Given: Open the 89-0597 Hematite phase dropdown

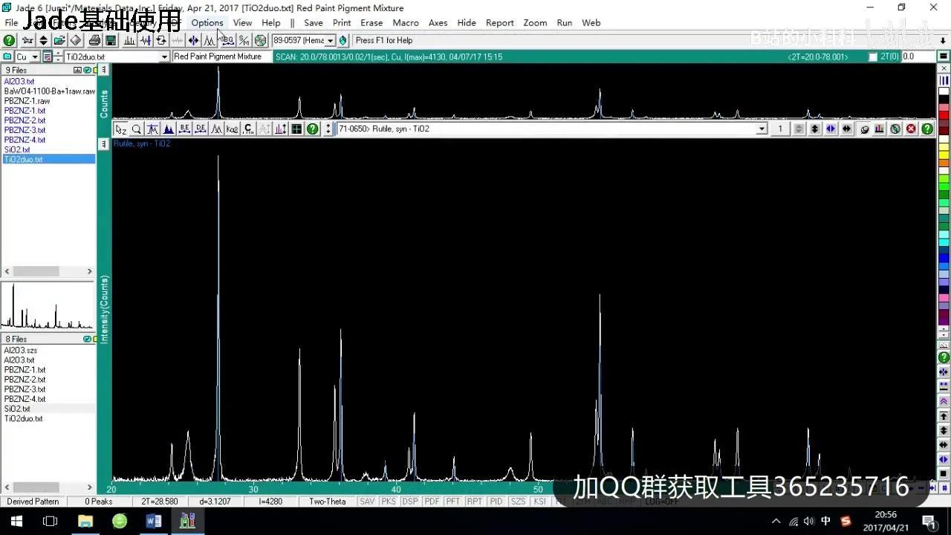Looking at the screenshot, I should tap(332, 40).
